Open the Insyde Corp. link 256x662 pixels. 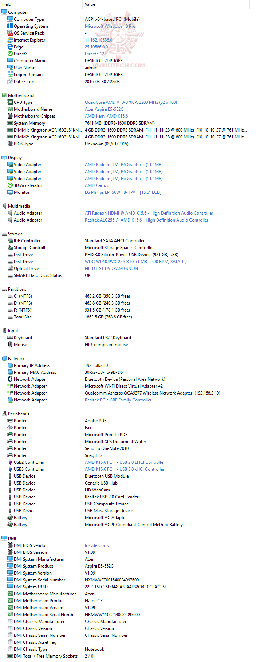tap(97, 545)
